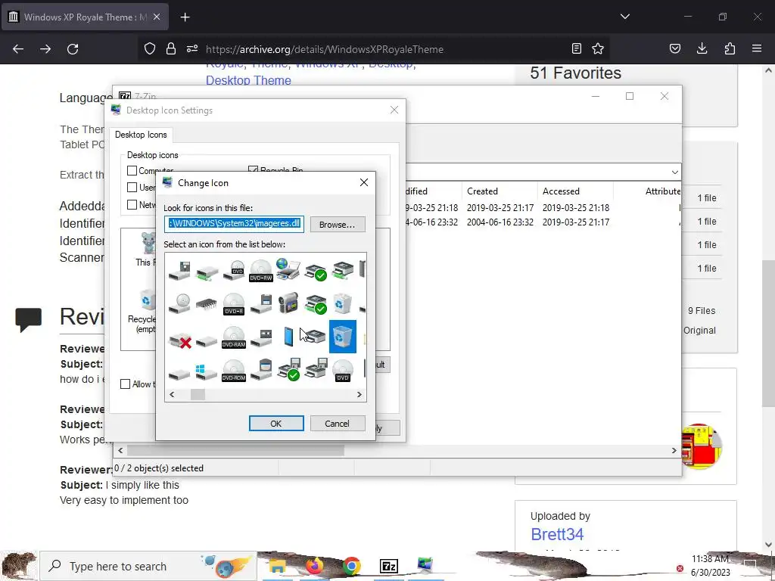Screen dimensions: 775x581
Task: Open a new Firefox tab
Action: coord(185,17)
